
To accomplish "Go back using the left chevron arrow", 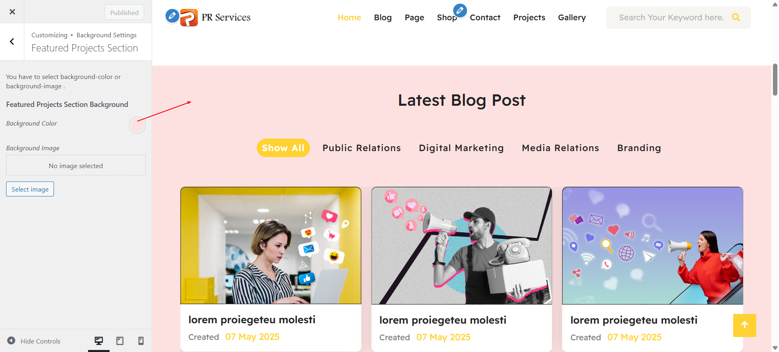I will [12, 42].
